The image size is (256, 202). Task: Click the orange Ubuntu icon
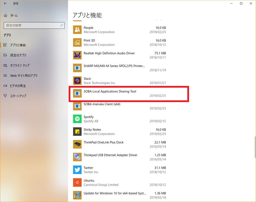[x=77, y=183]
